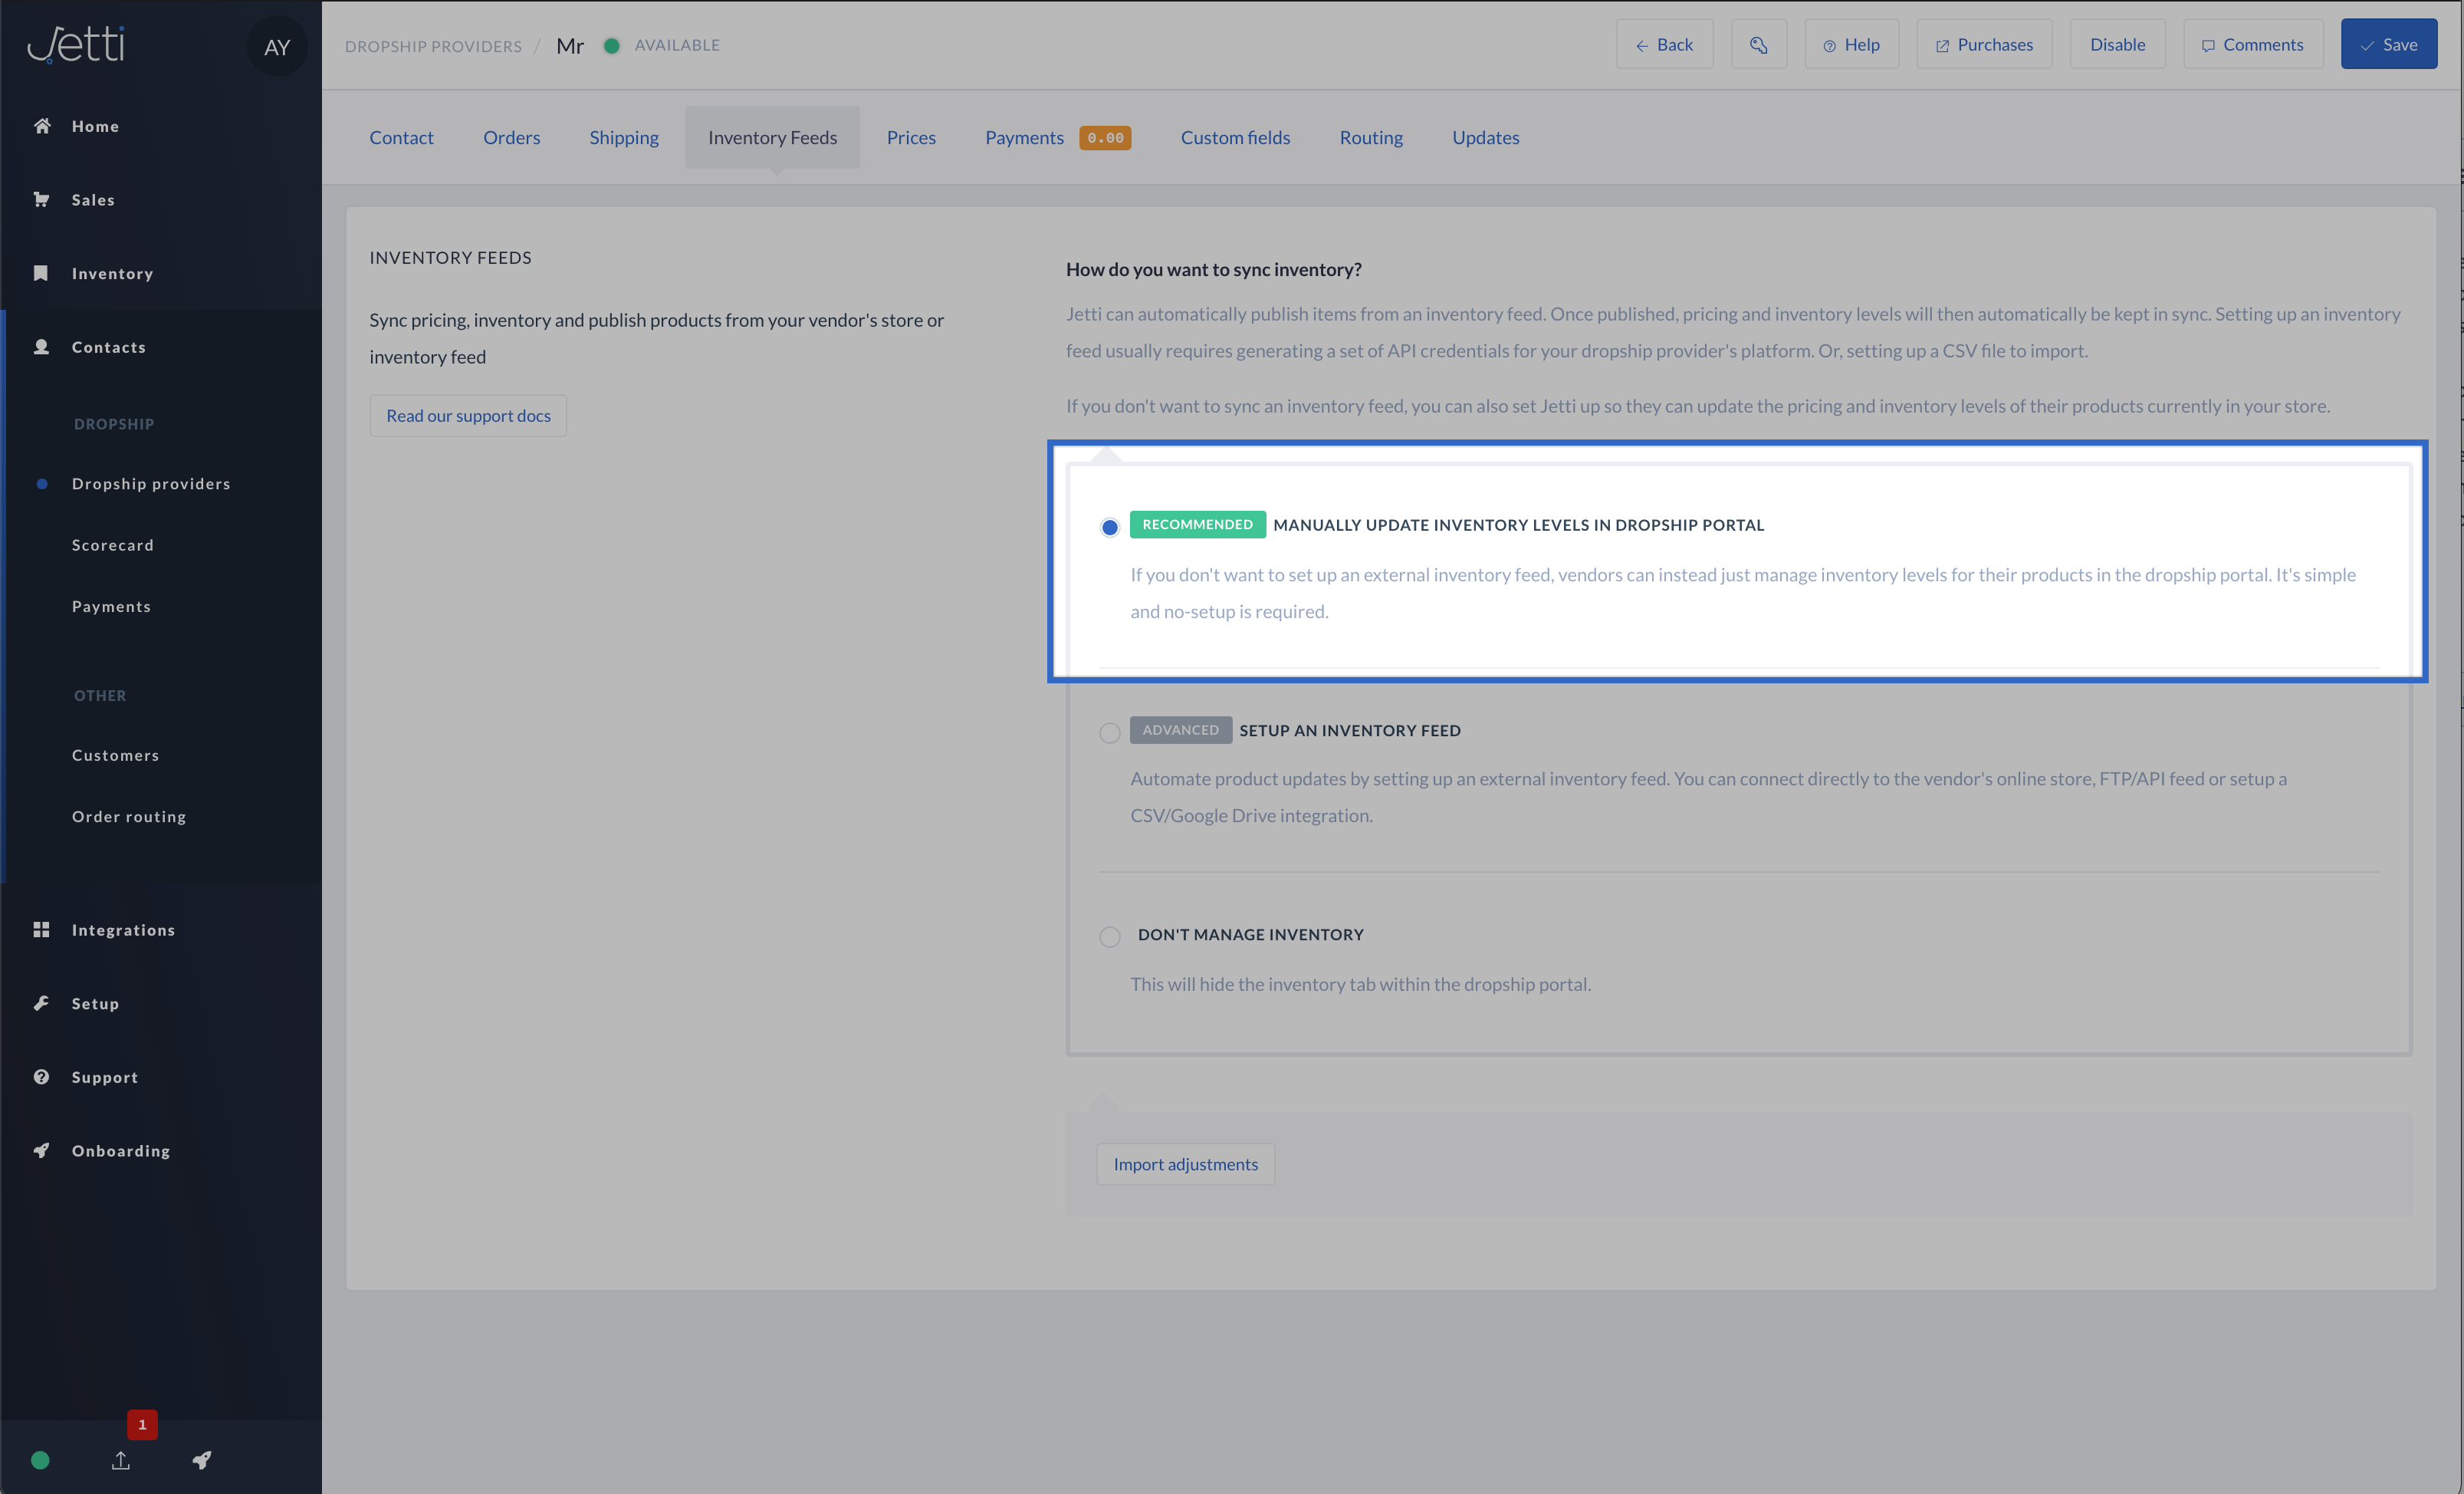2464x1494 pixels.
Task: Switch to the Routing tab
Action: tap(1370, 138)
